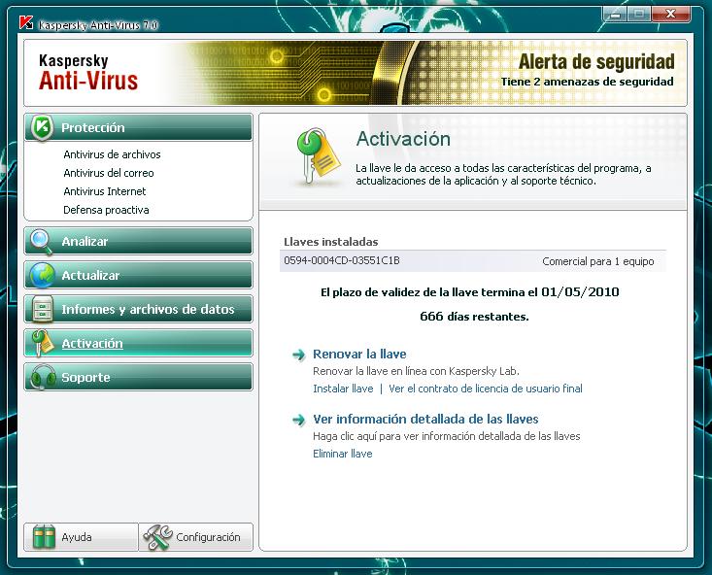Click the Kaspersky shield icon beside Protección
The height and width of the screenshot is (575, 712).
click(42, 127)
